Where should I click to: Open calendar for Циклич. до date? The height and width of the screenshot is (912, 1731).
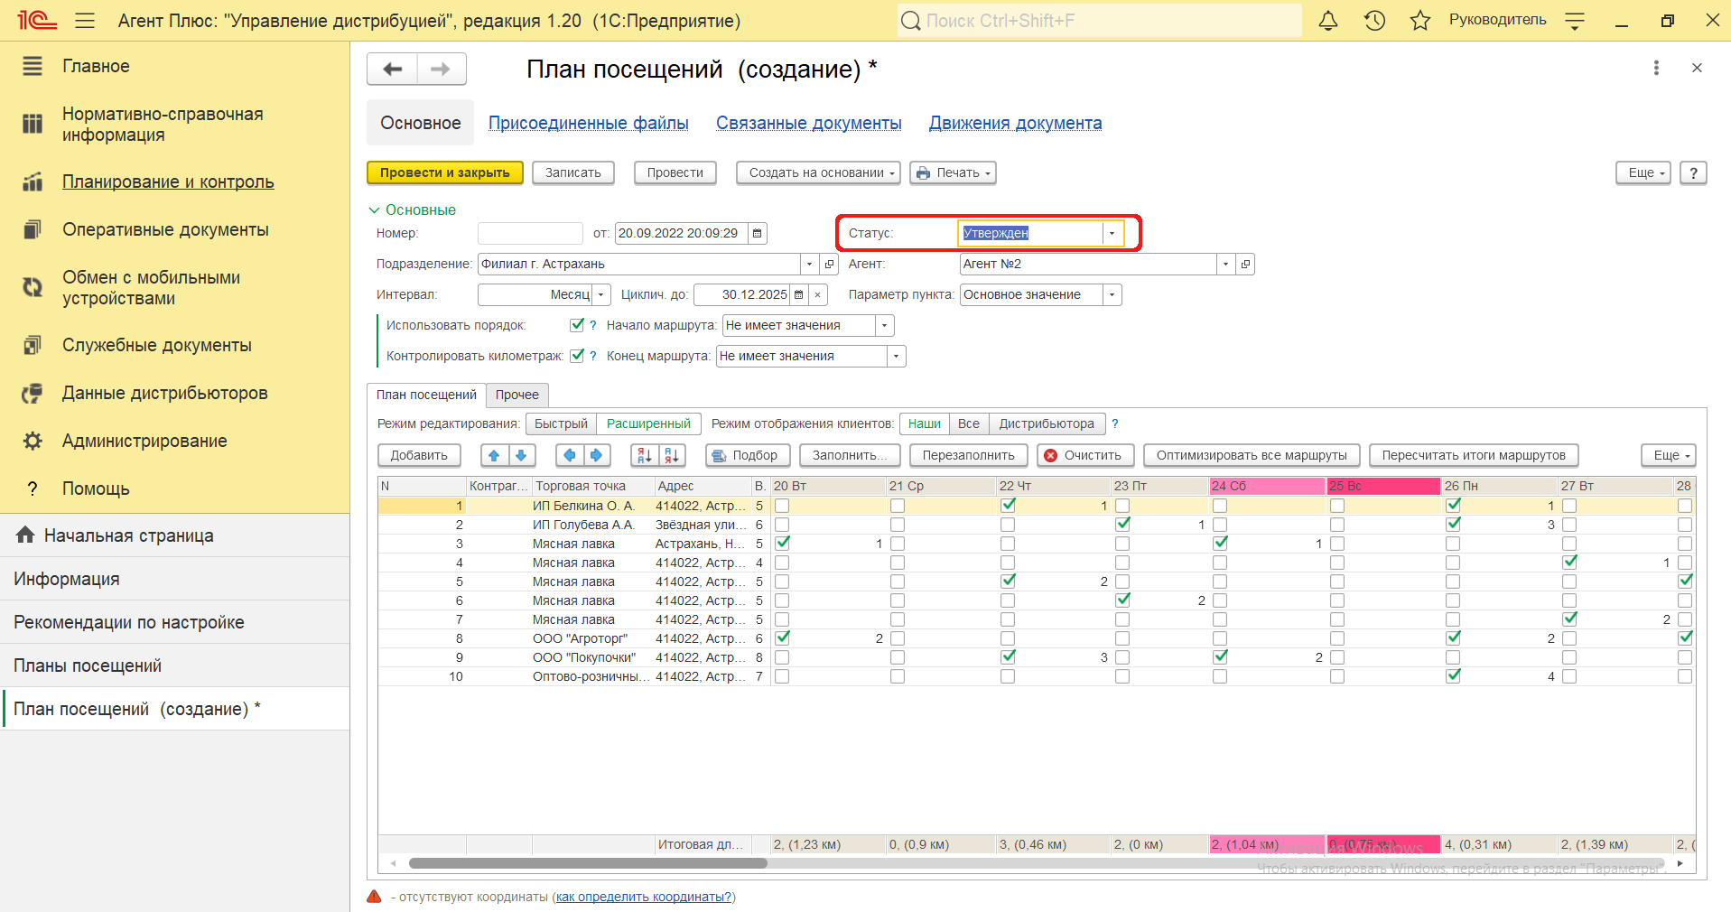tap(798, 294)
